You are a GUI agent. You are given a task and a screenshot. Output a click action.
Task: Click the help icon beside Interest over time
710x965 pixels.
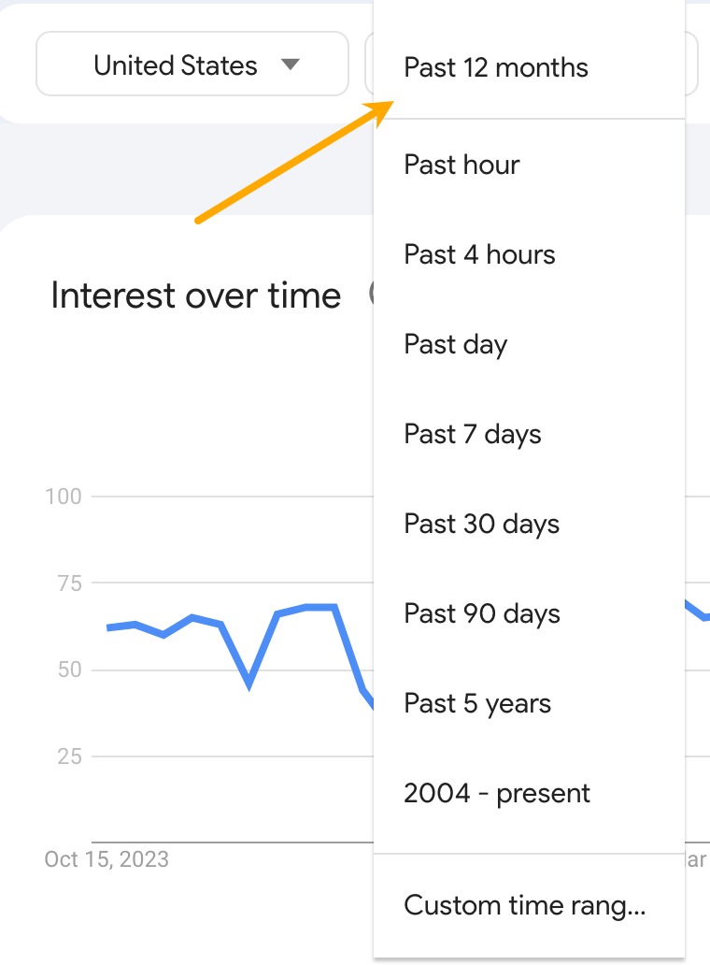[370, 295]
